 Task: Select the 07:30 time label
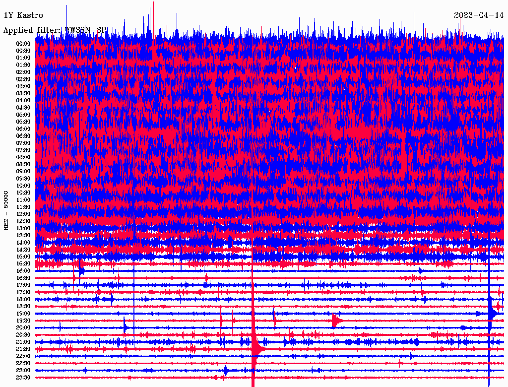(23, 150)
